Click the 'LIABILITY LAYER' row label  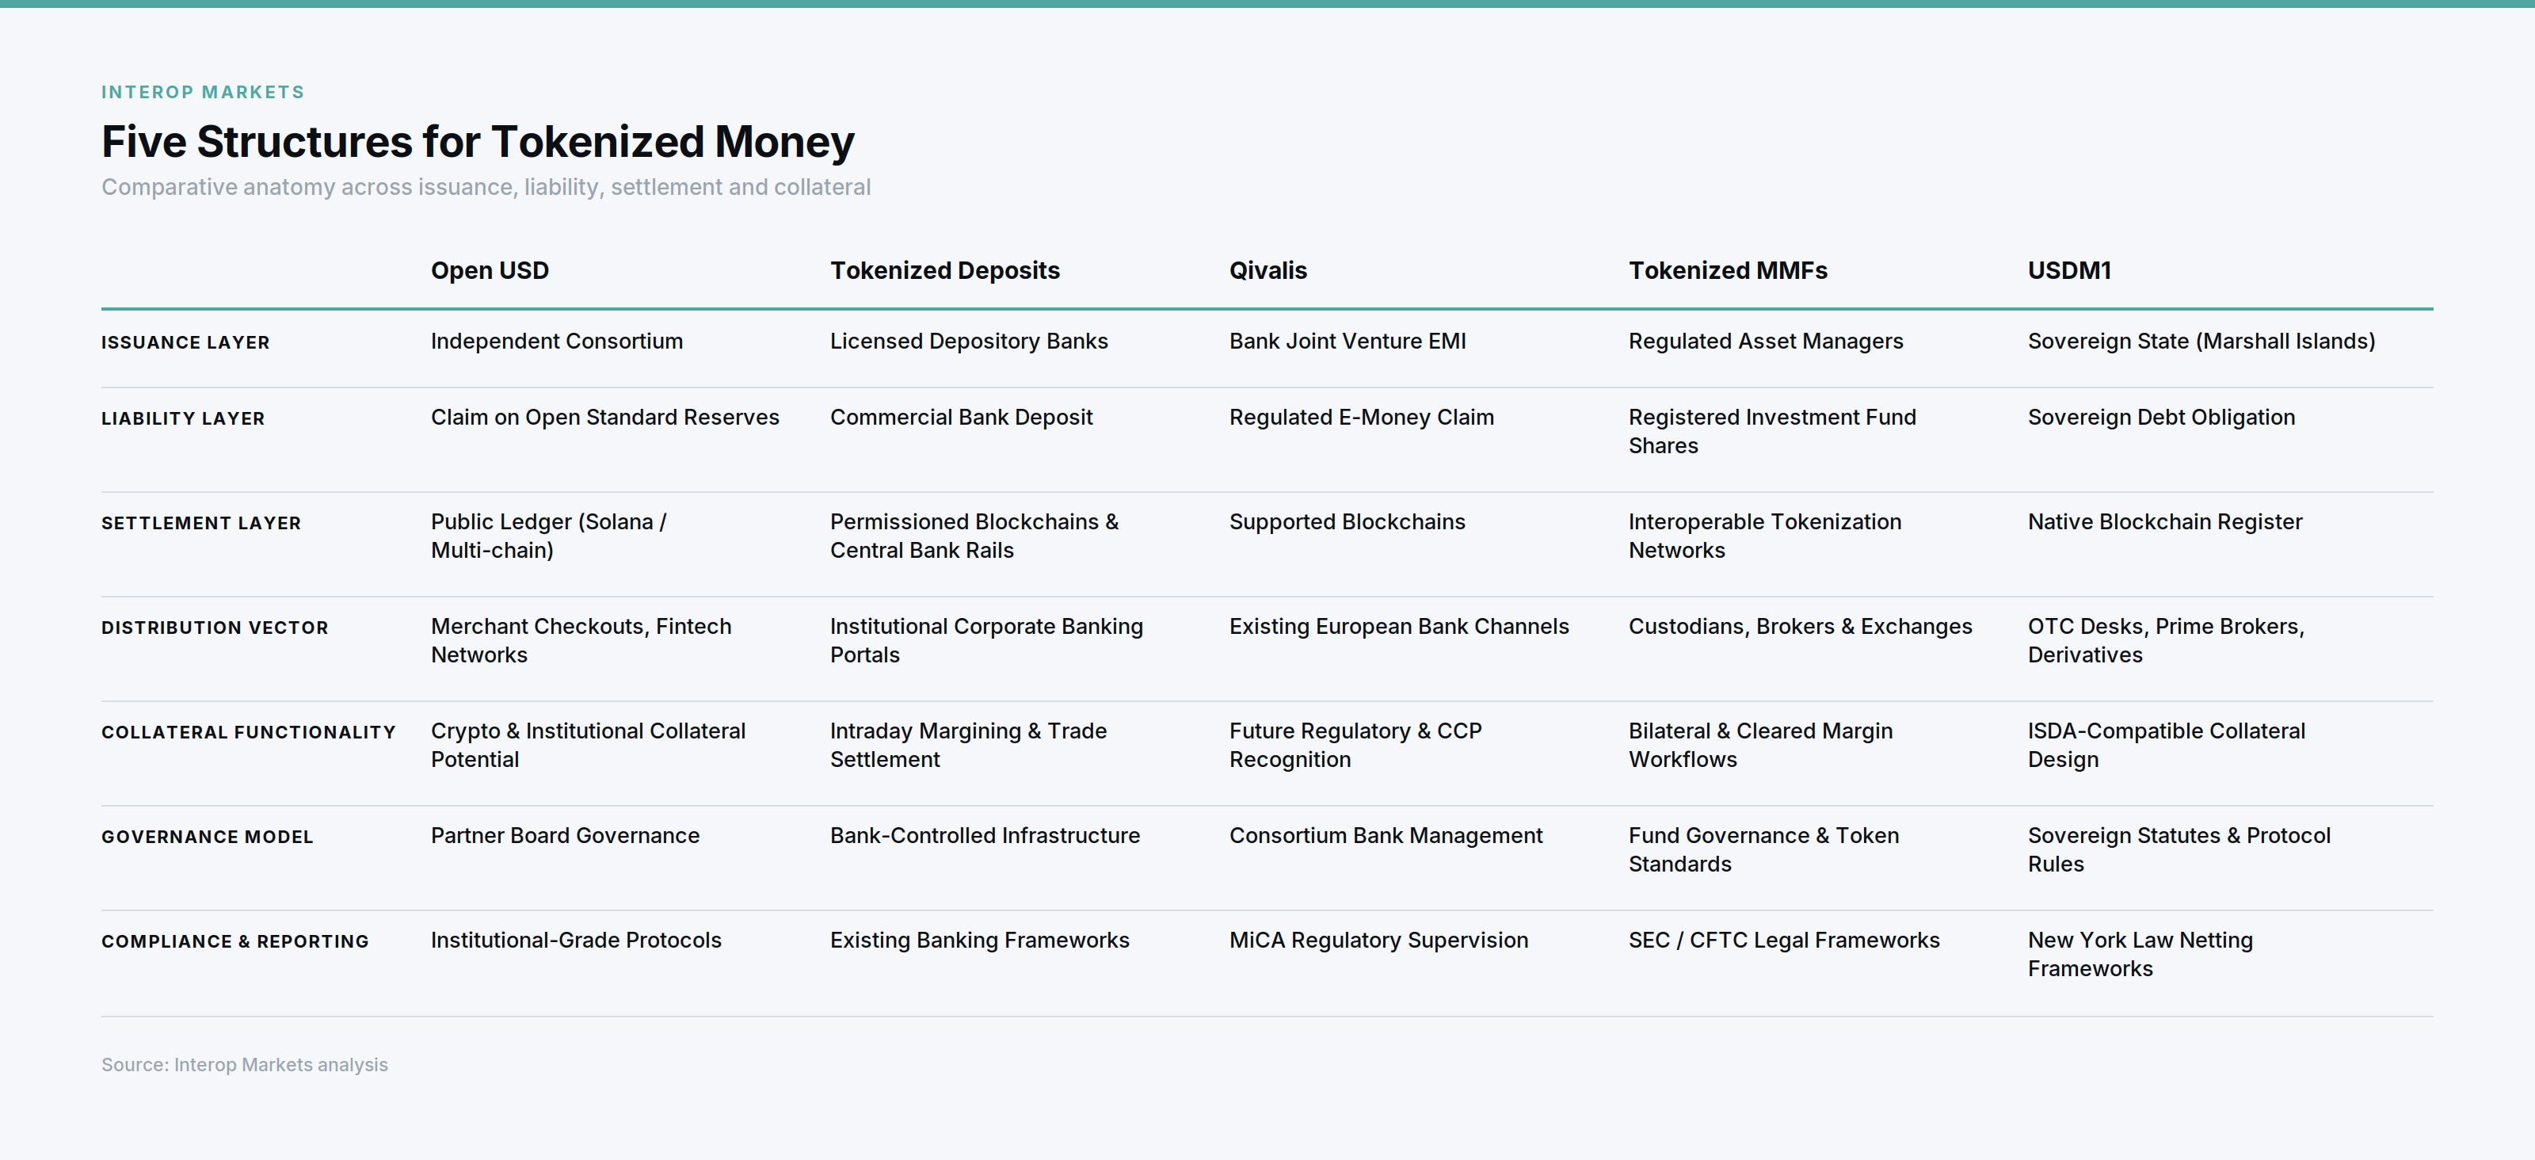click(183, 418)
